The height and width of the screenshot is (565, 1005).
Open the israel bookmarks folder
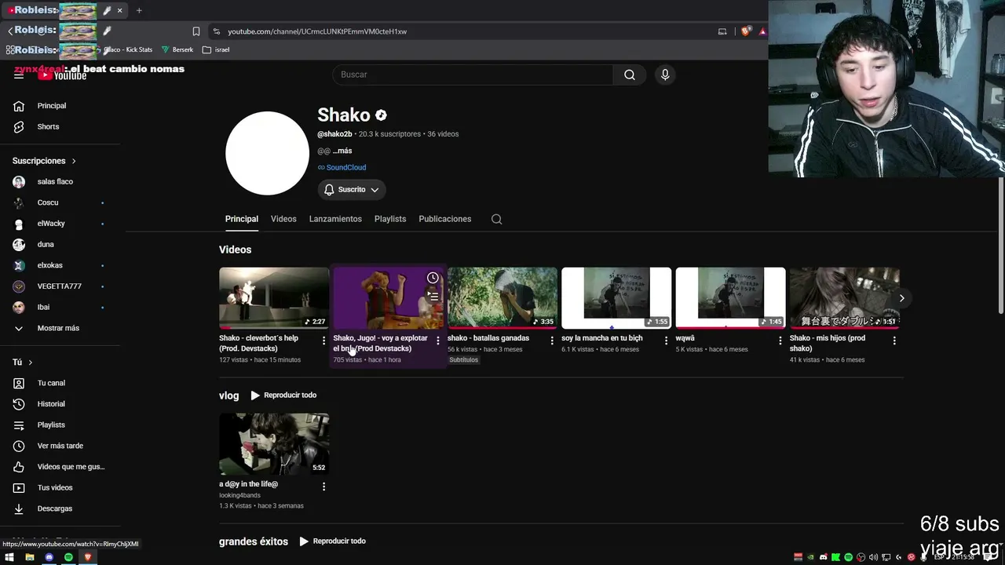click(216, 49)
